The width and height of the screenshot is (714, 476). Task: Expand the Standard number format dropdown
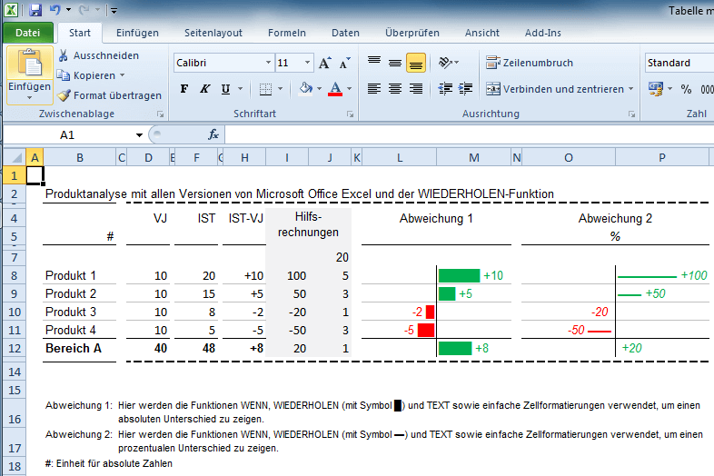[x=679, y=63]
